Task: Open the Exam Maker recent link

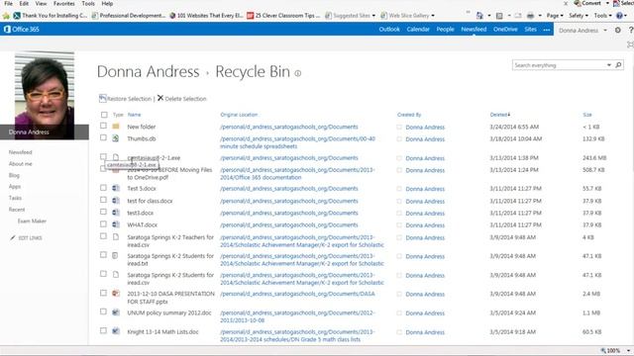Action: (x=32, y=222)
